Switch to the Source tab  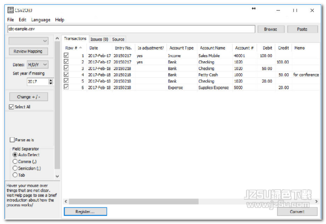[118, 39]
